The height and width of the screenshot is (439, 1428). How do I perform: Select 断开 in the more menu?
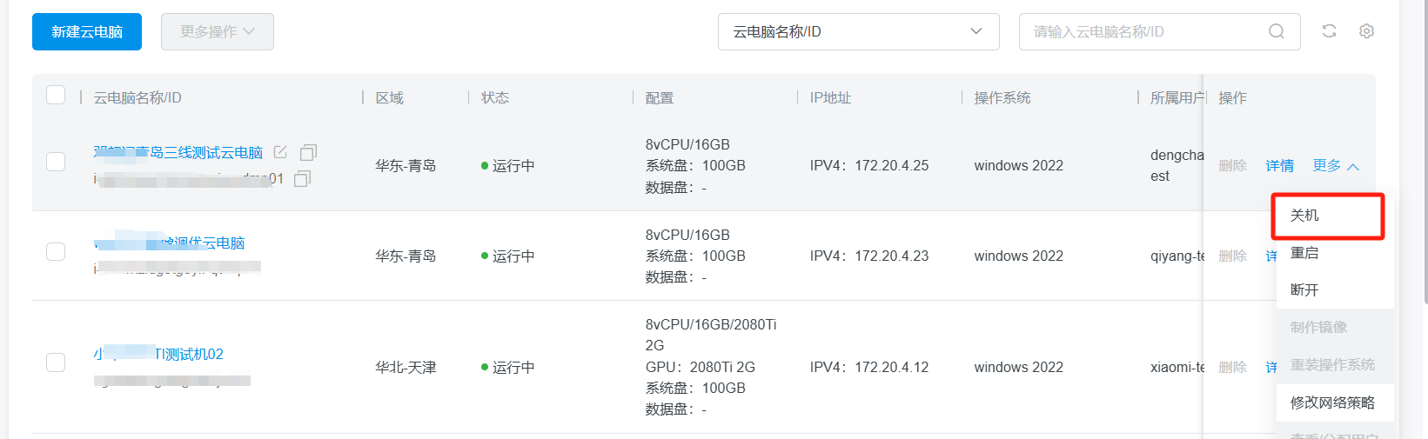[x=1304, y=290]
